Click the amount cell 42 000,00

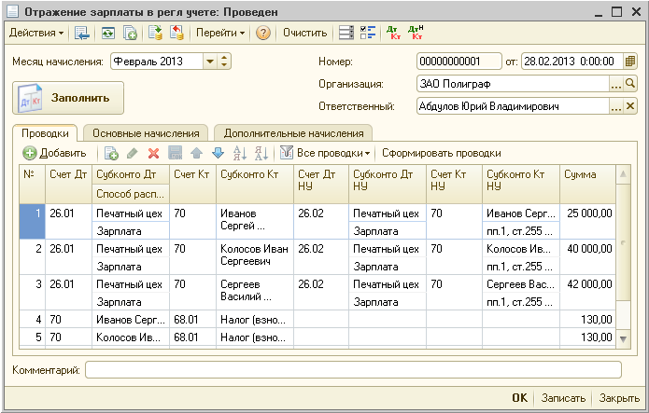tap(587, 293)
